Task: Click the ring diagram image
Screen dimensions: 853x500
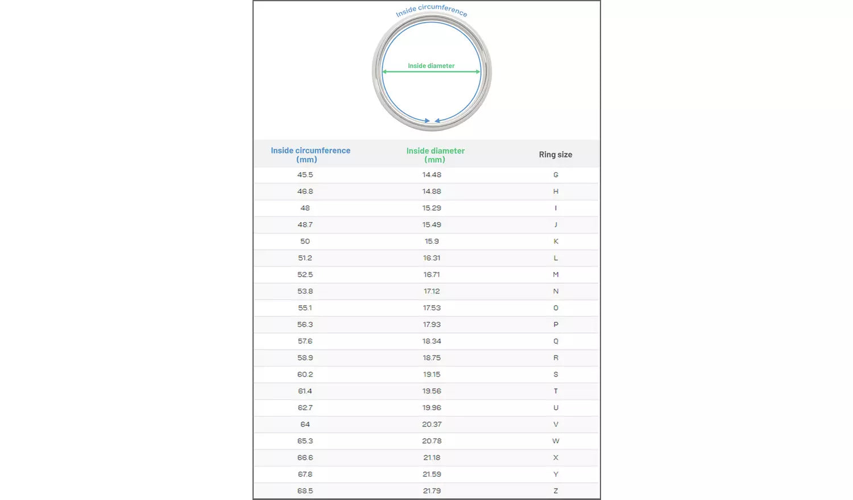Action: coord(432,72)
